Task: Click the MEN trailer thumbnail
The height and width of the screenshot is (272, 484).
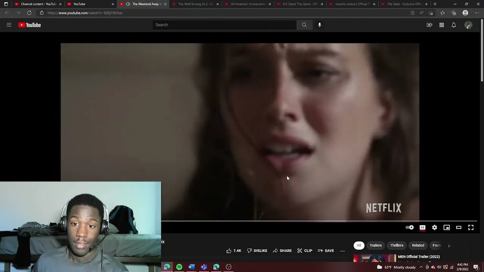Action: (374, 258)
